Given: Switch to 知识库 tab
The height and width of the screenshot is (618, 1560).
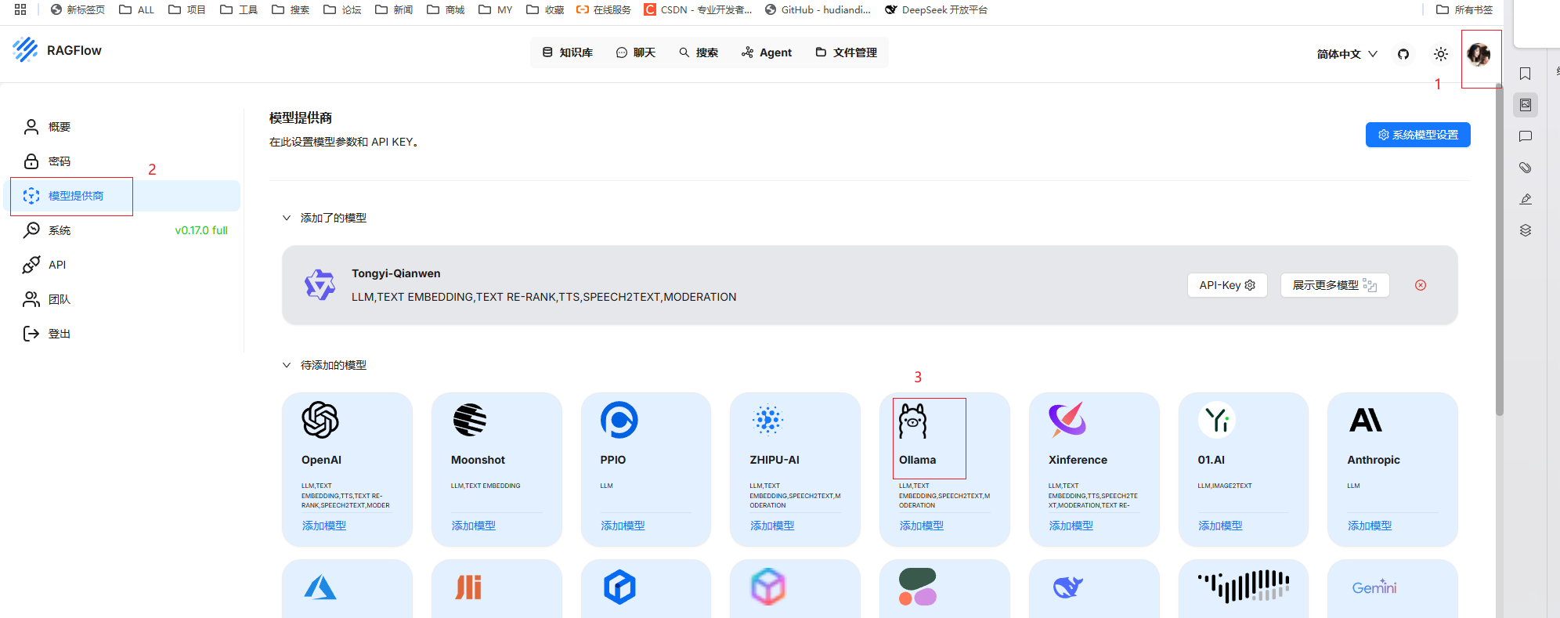Looking at the screenshot, I should 568,52.
